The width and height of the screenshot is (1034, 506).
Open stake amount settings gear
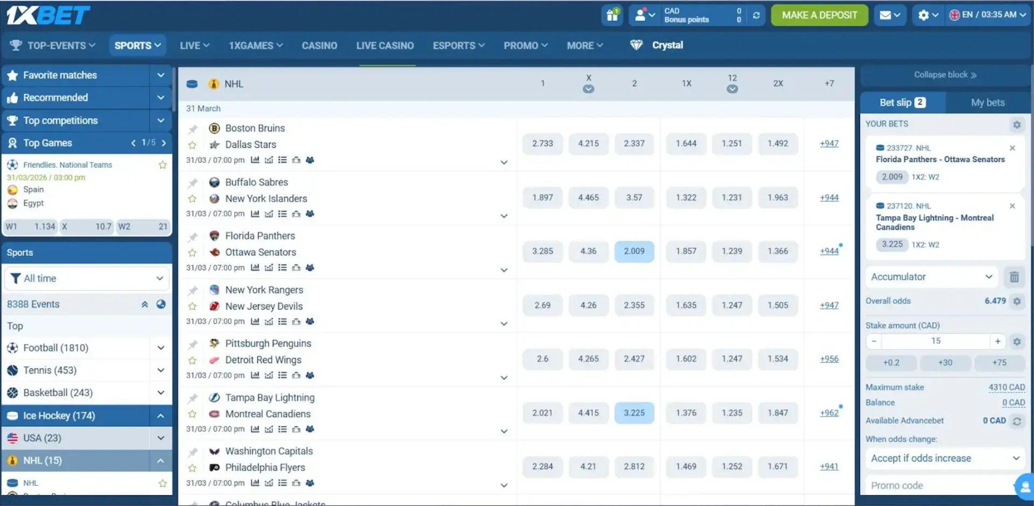[x=1017, y=341]
